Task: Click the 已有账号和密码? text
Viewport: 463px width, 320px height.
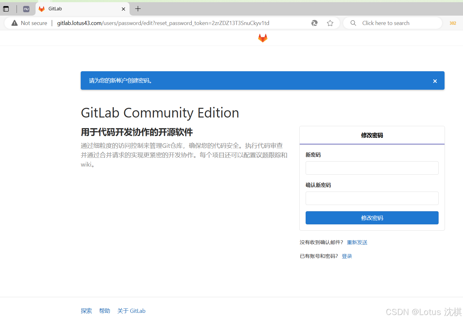Action: tap(319, 256)
